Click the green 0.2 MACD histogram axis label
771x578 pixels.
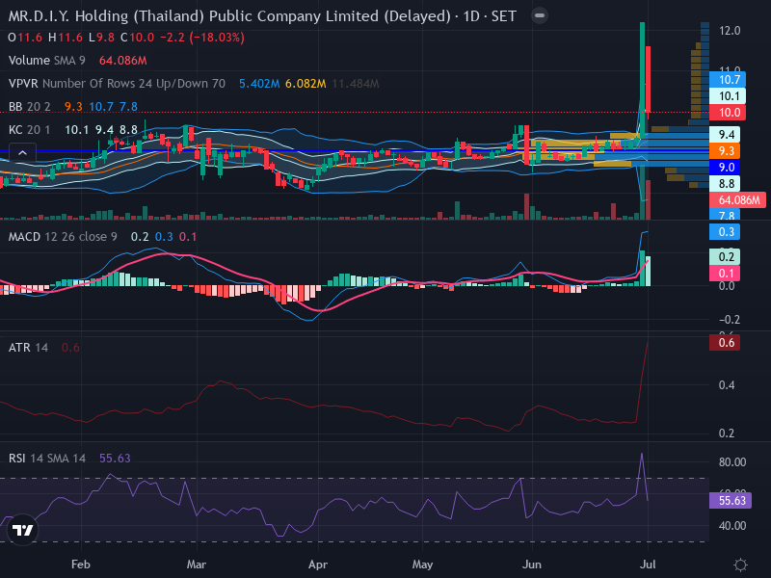(x=725, y=256)
